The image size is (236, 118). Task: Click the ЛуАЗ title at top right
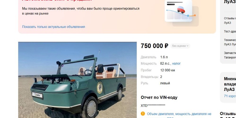230,1
